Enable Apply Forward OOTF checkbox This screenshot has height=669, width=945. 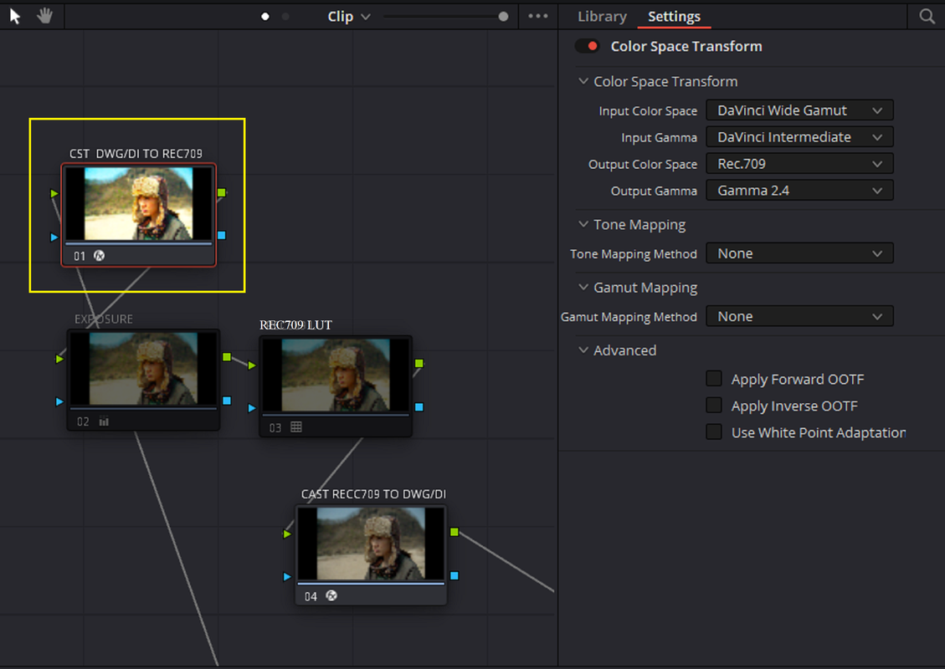click(x=714, y=379)
